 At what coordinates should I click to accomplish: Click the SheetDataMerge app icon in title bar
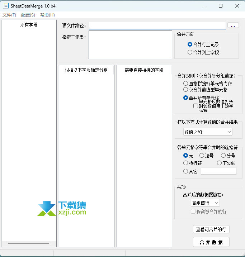pyautogui.click(x=6, y=6)
